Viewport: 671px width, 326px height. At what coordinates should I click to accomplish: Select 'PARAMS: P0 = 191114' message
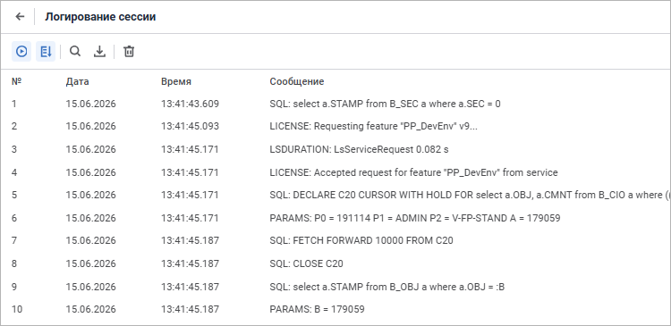point(414,218)
